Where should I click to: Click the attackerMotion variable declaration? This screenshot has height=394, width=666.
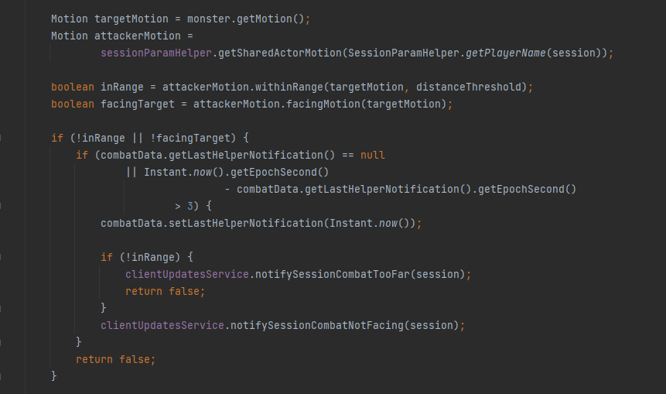[x=137, y=36]
